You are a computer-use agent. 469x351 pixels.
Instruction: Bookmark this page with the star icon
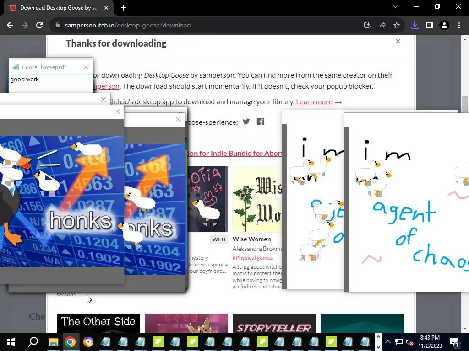(x=397, y=26)
